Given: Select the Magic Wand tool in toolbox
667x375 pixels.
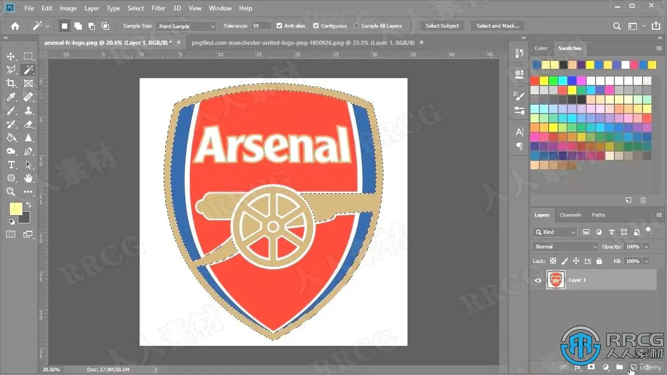Looking at the screenshot, I should coord(28,70).
